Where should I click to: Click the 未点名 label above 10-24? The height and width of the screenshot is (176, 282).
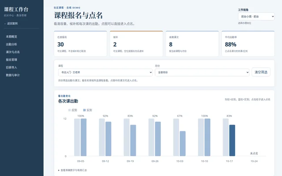point(254,154)
